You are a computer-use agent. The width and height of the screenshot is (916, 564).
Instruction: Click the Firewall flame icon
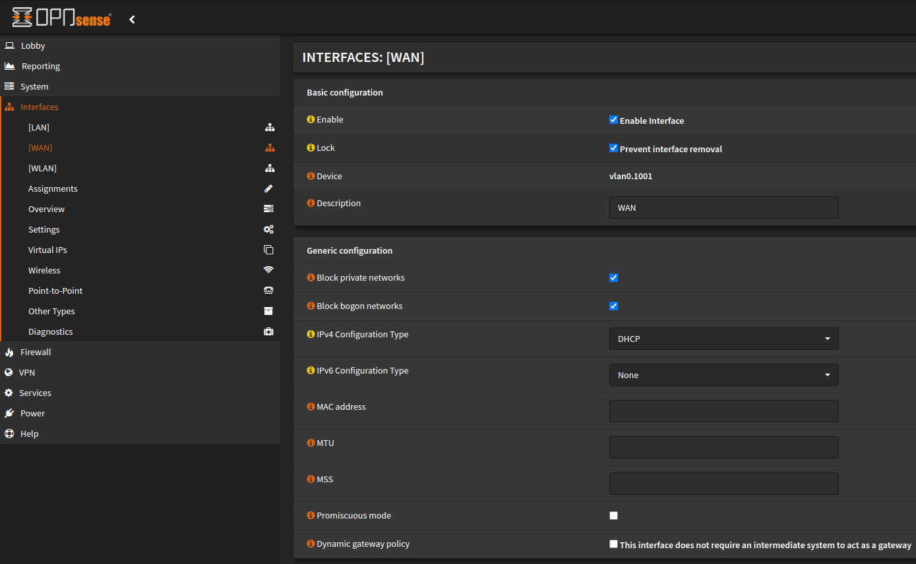pyautogui.click(x=9, y=352)
